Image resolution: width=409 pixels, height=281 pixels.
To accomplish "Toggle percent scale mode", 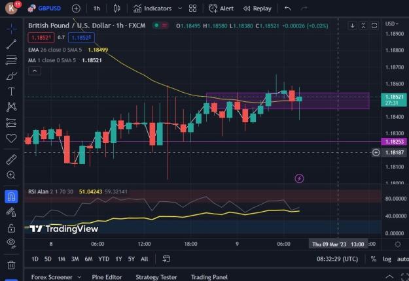I will 373,259.
